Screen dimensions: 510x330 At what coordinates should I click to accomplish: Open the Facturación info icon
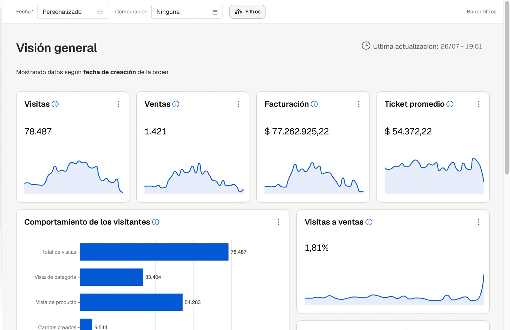pos(314,104)
